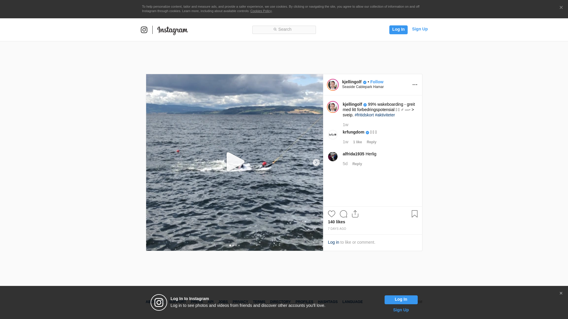Dismiss the cookie notice banner
The width and height of the screenshot is (568, 319).
point(561,8)
